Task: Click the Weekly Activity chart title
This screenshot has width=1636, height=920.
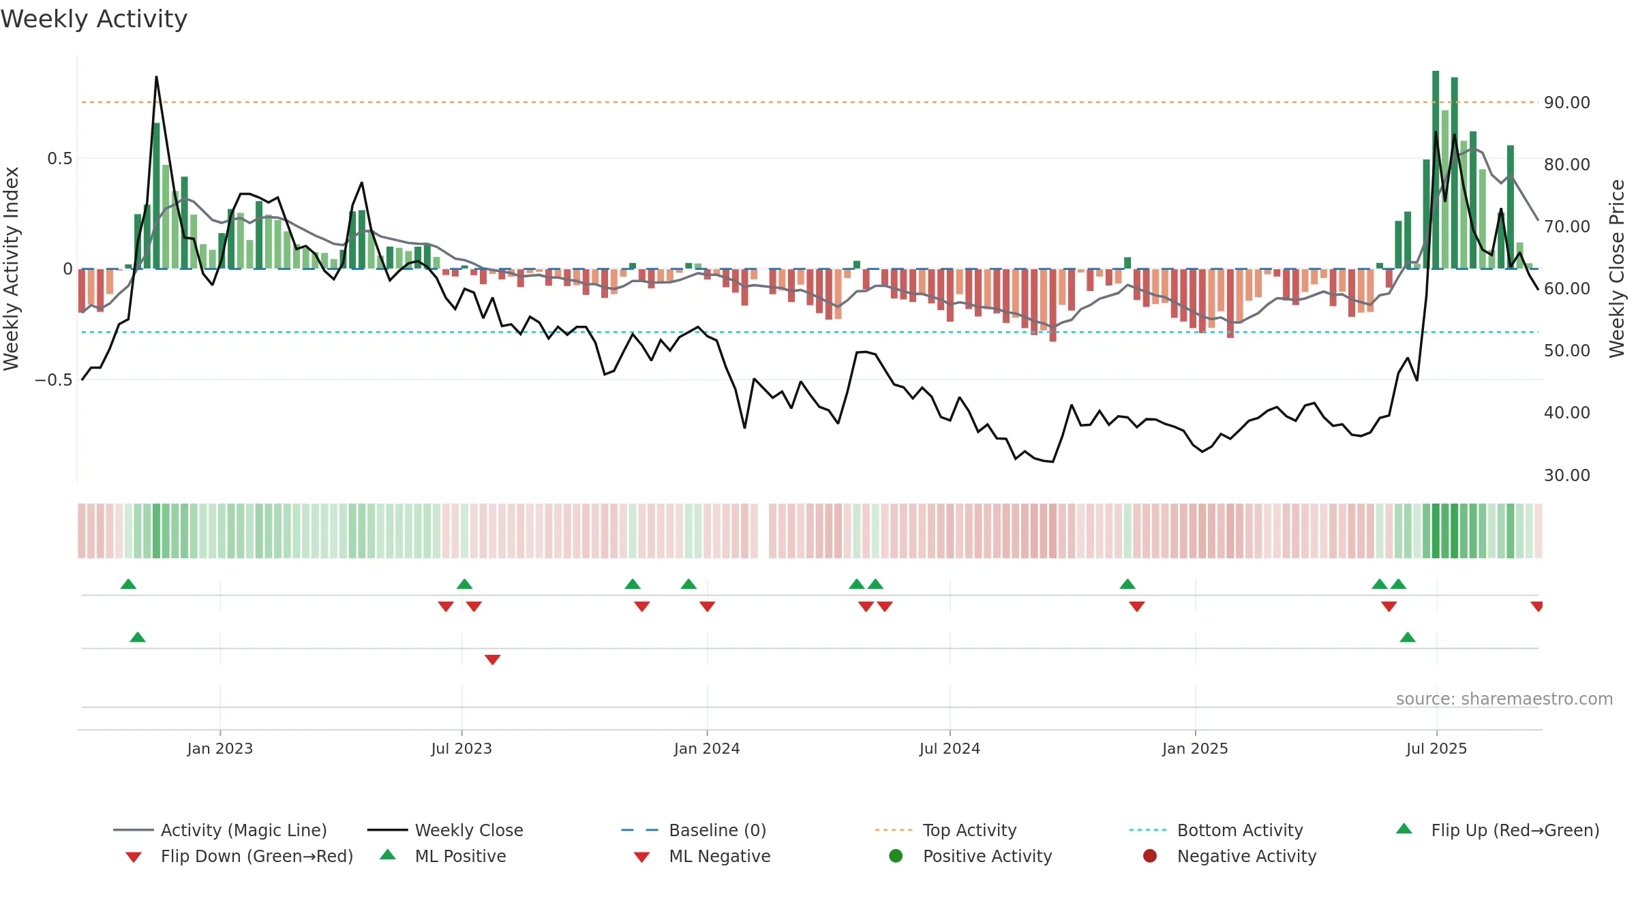Action: pyautogui.click(x=94, y=19)
